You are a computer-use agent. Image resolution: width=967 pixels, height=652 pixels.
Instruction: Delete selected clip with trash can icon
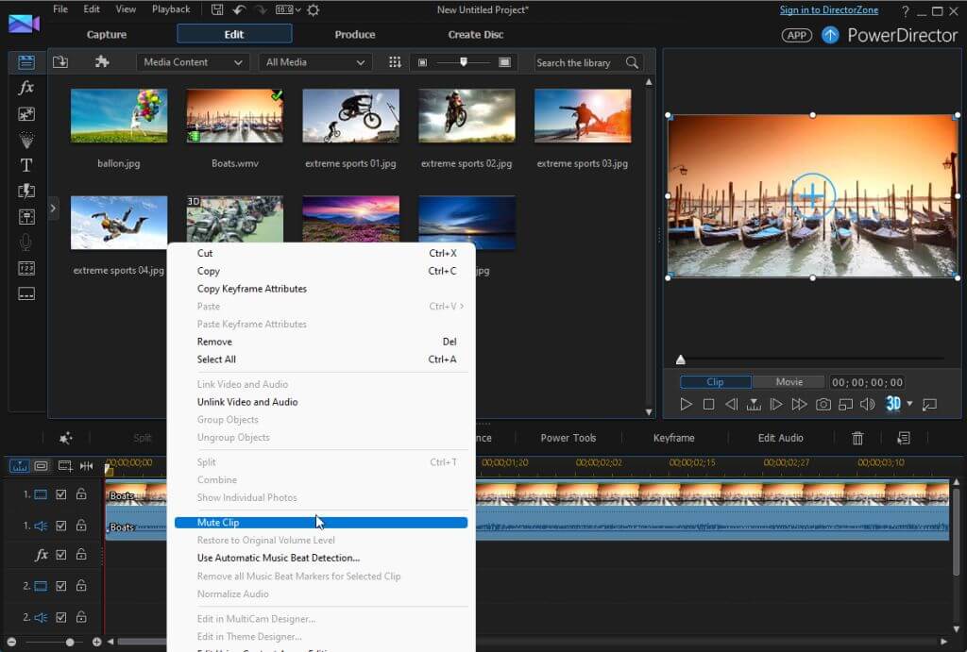(x=857, y=438)
